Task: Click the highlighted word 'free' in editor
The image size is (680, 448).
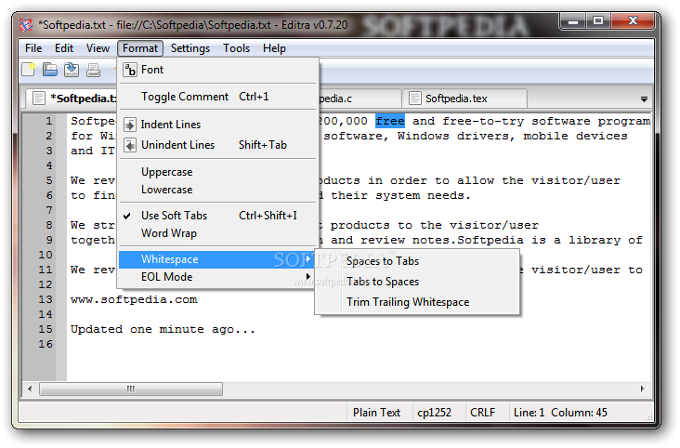Action: click(390, 121)
